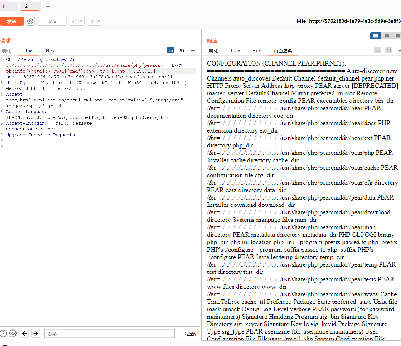The width and height of the screenshot is (401, 346).
Task: Toggle request word wrap icon
Action: click(171, 50)
